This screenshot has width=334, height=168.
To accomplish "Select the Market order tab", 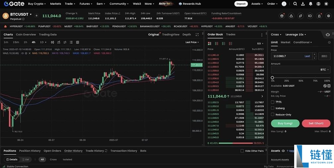I will coord(285,42).
